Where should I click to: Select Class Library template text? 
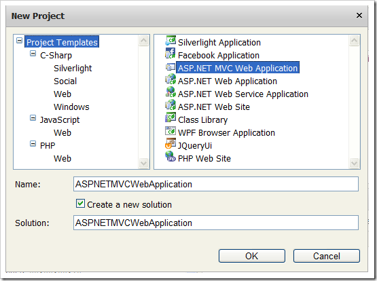(202, 120)
